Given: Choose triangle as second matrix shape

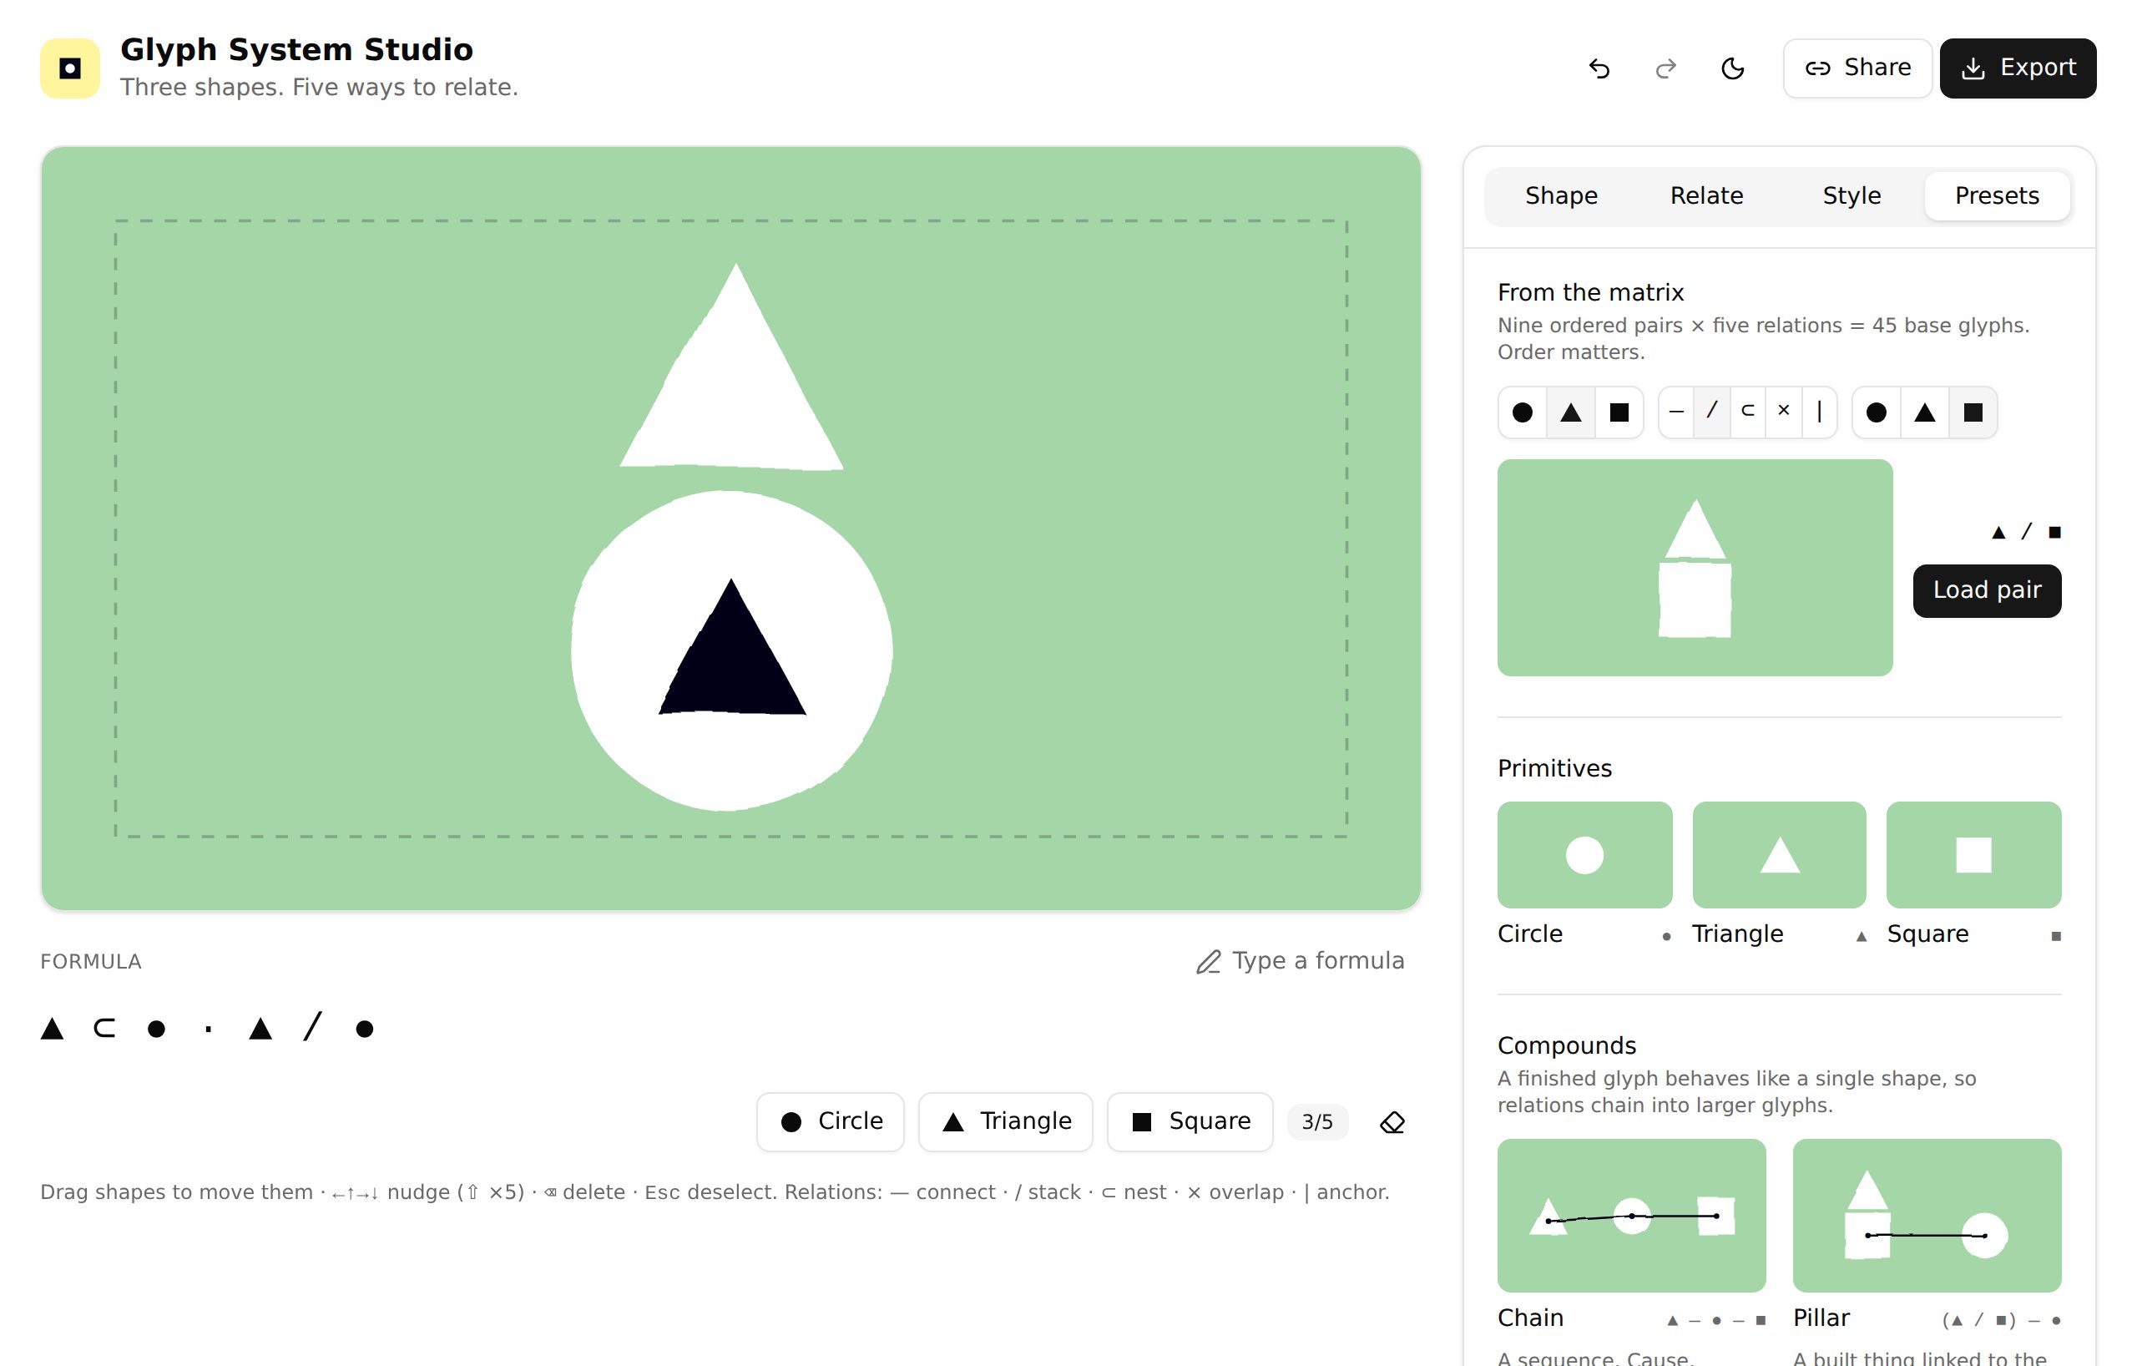Looking at the screenshot, I should [1925, 412].
